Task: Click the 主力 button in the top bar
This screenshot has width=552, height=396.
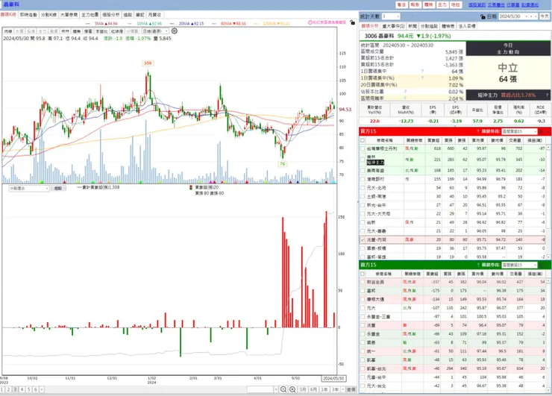Action: tap(442, 4)
